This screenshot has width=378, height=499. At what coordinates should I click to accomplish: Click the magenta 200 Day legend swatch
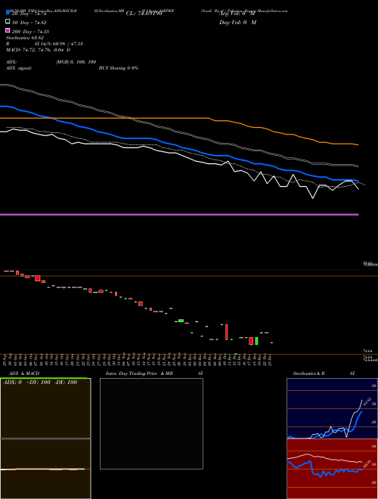click(8, 30)
